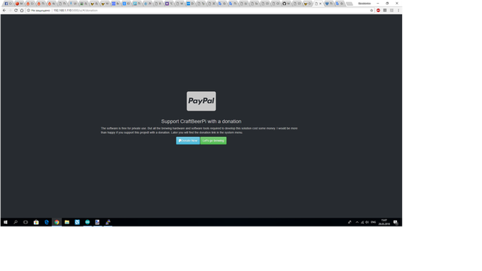This screenshot has width=482, height=271.
Task: Click the not secure site info icon
Action: [29, 10]
